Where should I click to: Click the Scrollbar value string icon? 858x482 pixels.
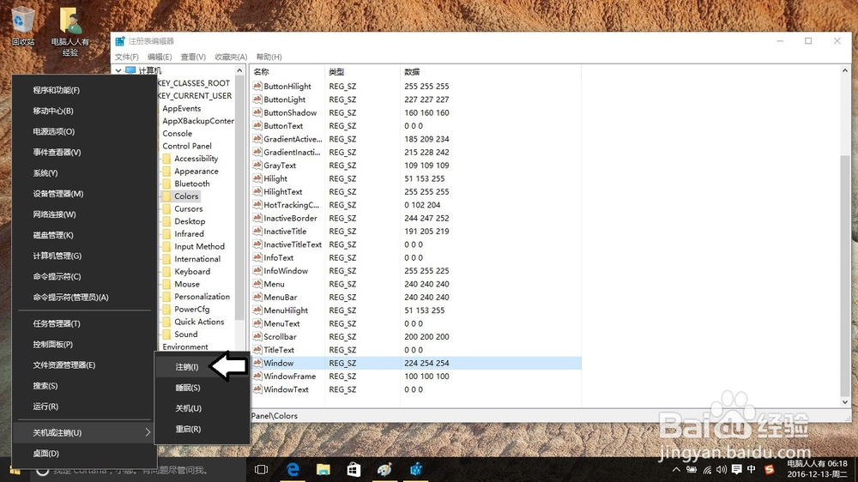click(x=257, y=336)
